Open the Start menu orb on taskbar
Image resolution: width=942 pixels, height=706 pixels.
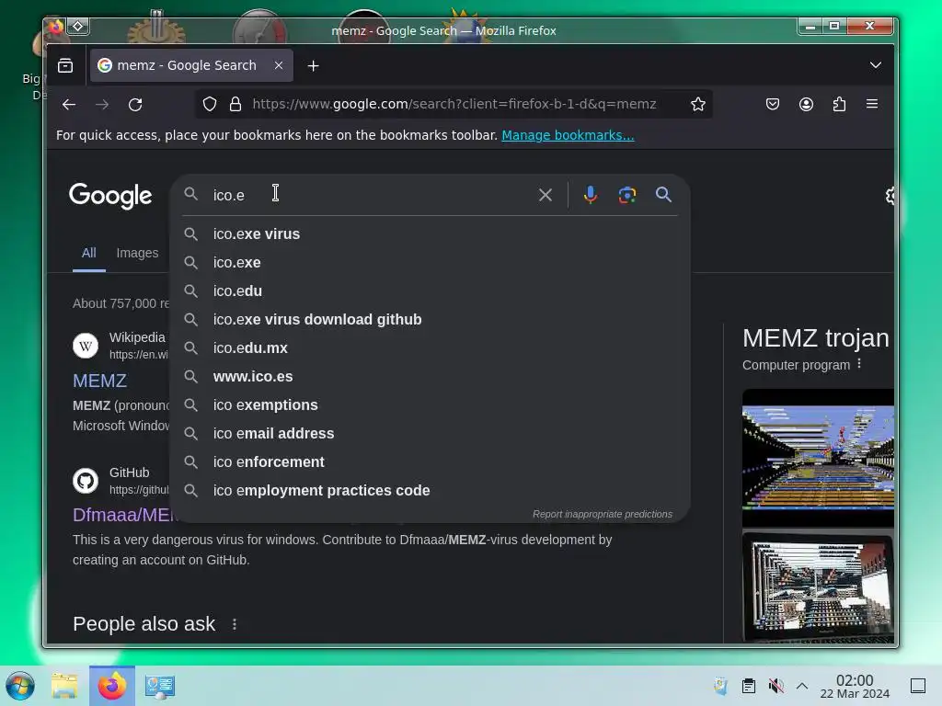click(x=20, y=686)
